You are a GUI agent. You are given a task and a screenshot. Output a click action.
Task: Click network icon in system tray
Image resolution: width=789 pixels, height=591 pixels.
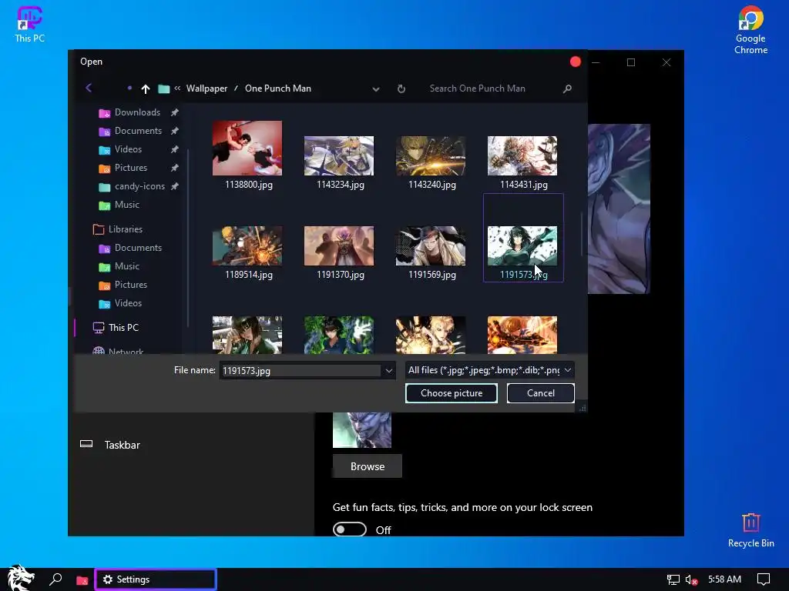coord(673,580)
